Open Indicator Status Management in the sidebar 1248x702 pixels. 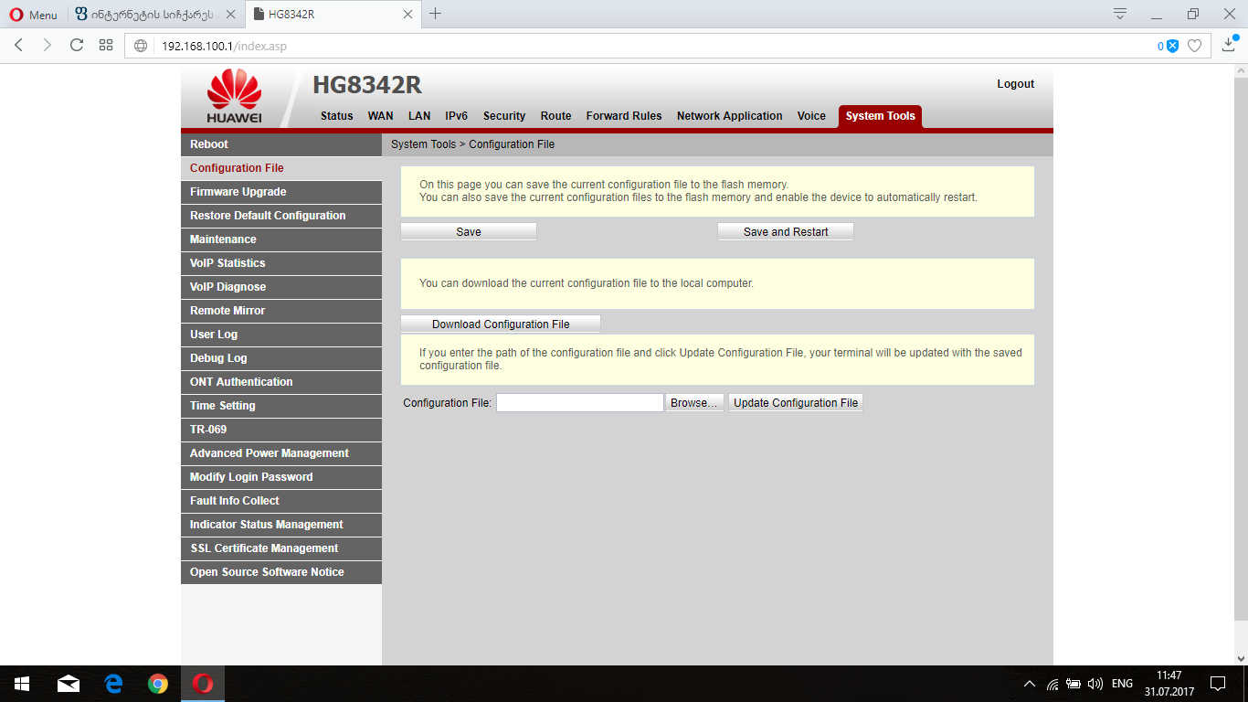click(x=281, y=525)
